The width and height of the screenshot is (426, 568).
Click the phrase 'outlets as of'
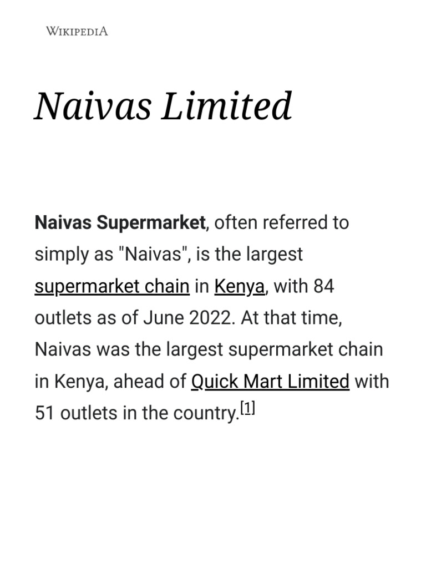(x=87, y=318)
